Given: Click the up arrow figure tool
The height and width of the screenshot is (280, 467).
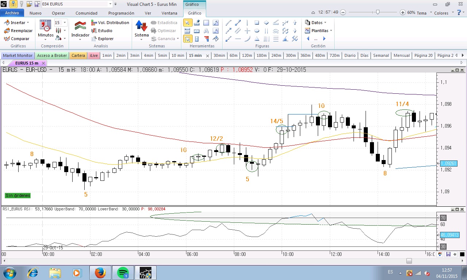Looking at the screenshot, I should point(295,23).
